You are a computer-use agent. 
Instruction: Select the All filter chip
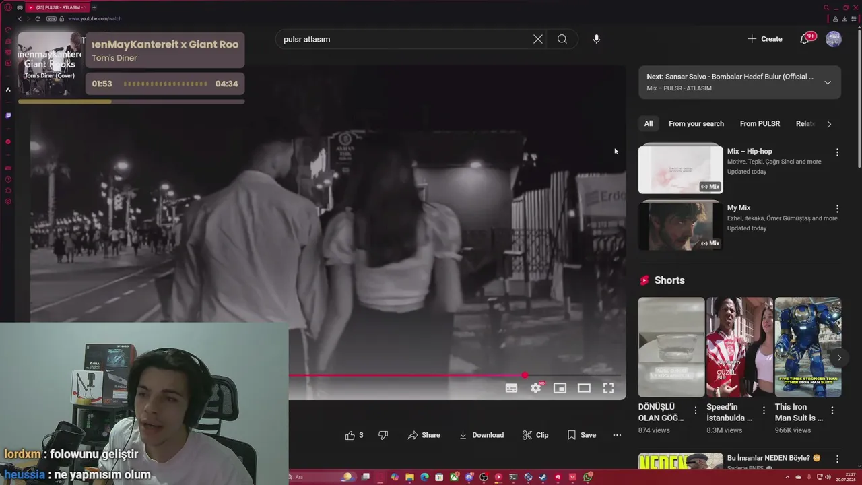click(648, 124)
